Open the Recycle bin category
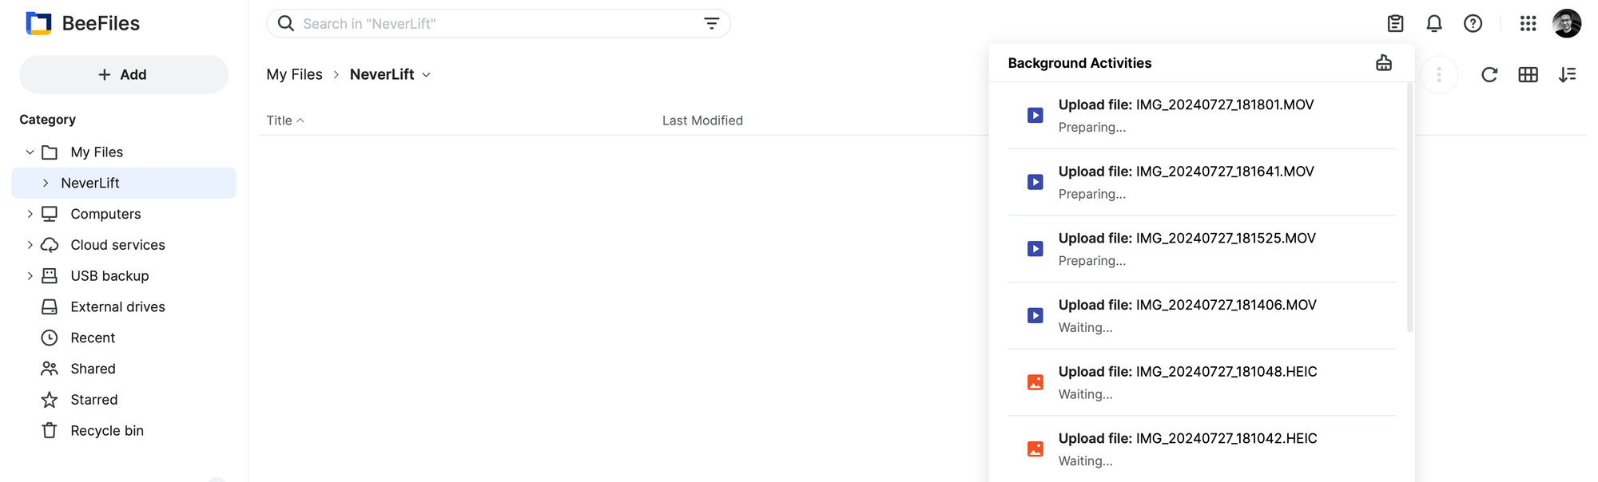The height and width of the screenshot is (482, 1598). click(x=106, y=431)
